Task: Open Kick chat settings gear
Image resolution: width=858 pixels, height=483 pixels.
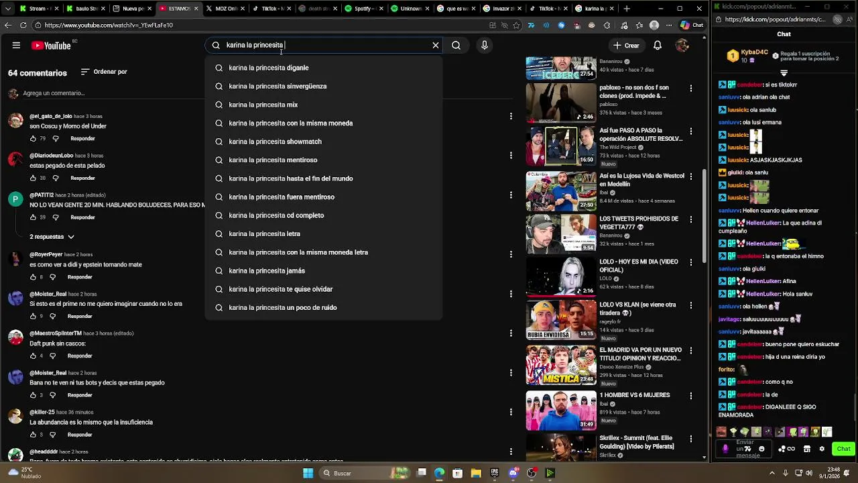Action: click(x=822, y=449)
